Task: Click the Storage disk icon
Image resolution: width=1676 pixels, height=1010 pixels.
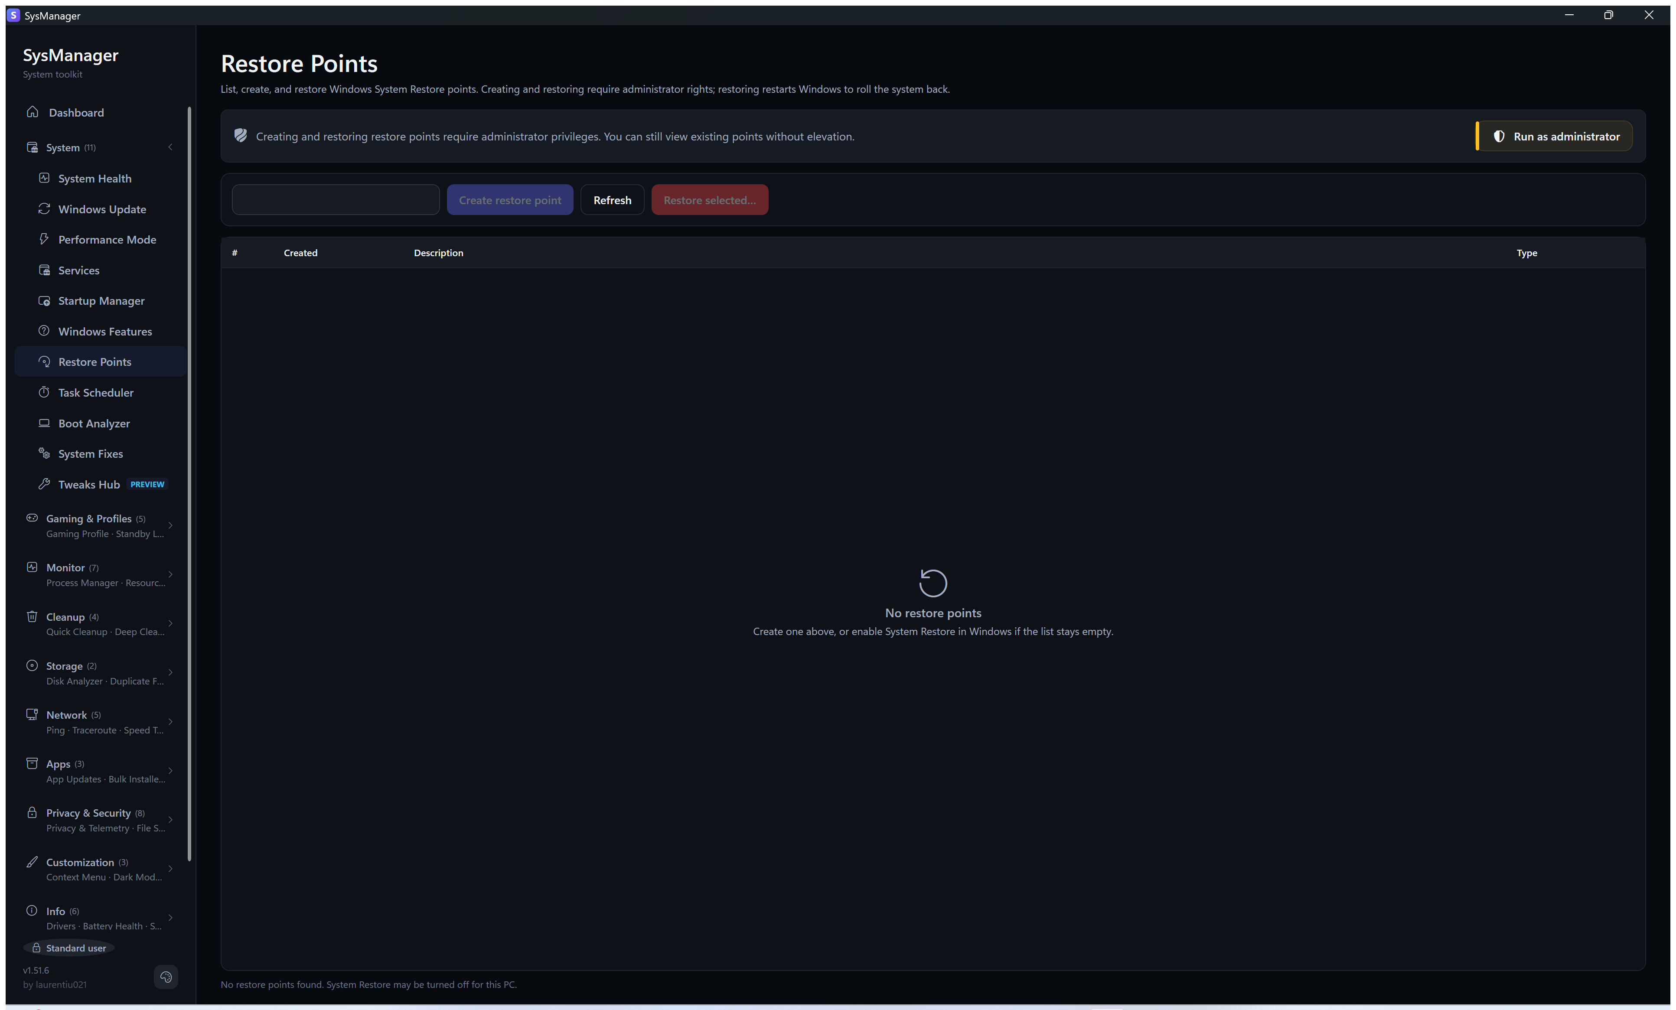Action: tap(32, 666)
